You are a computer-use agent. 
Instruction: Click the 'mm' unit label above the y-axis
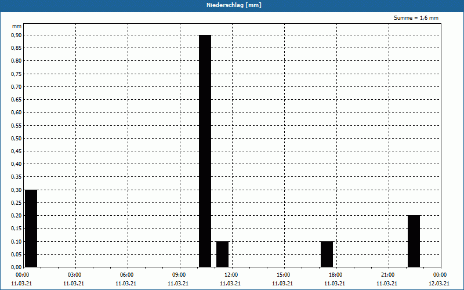pyautogui.click(x=17, y=26)
